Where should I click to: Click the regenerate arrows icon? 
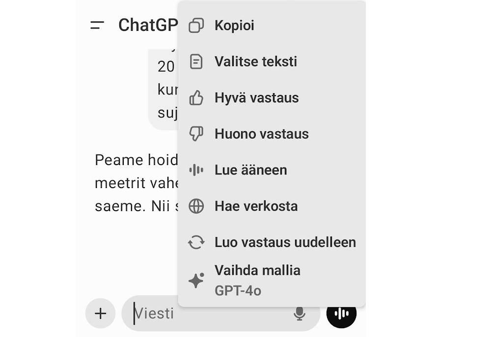click(196, 242)
